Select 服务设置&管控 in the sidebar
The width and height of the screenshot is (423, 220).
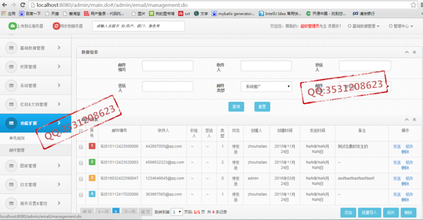click(36, 203)
